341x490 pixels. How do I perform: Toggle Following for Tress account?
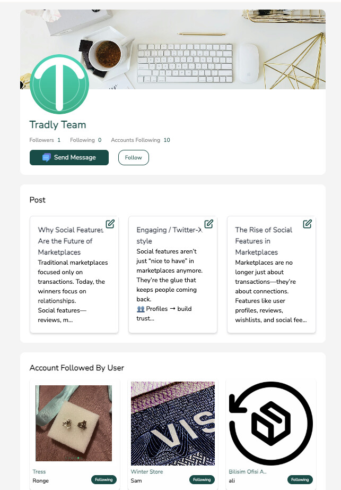tap(104, 479)
